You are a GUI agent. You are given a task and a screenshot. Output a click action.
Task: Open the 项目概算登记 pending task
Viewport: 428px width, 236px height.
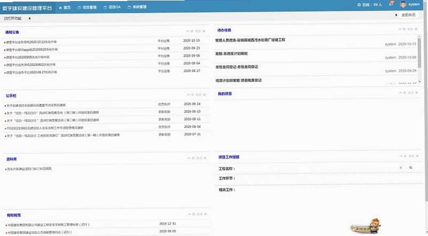point(239,80)
